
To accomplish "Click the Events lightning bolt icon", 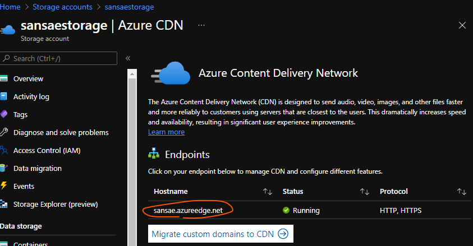I will tap(3, 187).
